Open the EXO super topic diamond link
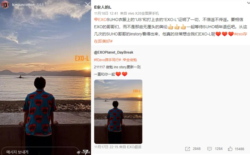Image resolution: width=250 pixels, height=155 pixels. (x=100, y=20)
